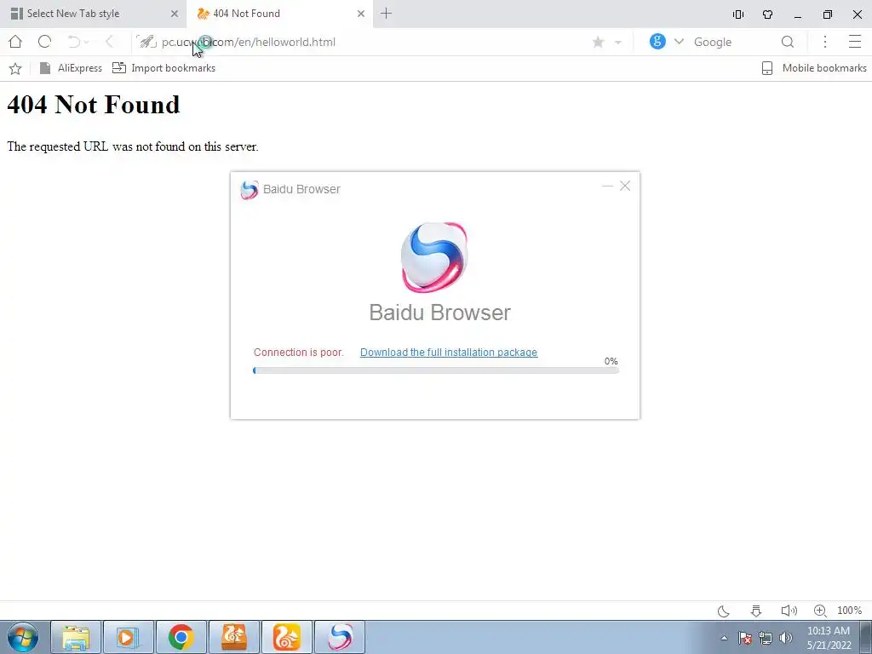Click the UC Browser installer box taskbar icon
This screenshot has height=654, width=872.
234,637
